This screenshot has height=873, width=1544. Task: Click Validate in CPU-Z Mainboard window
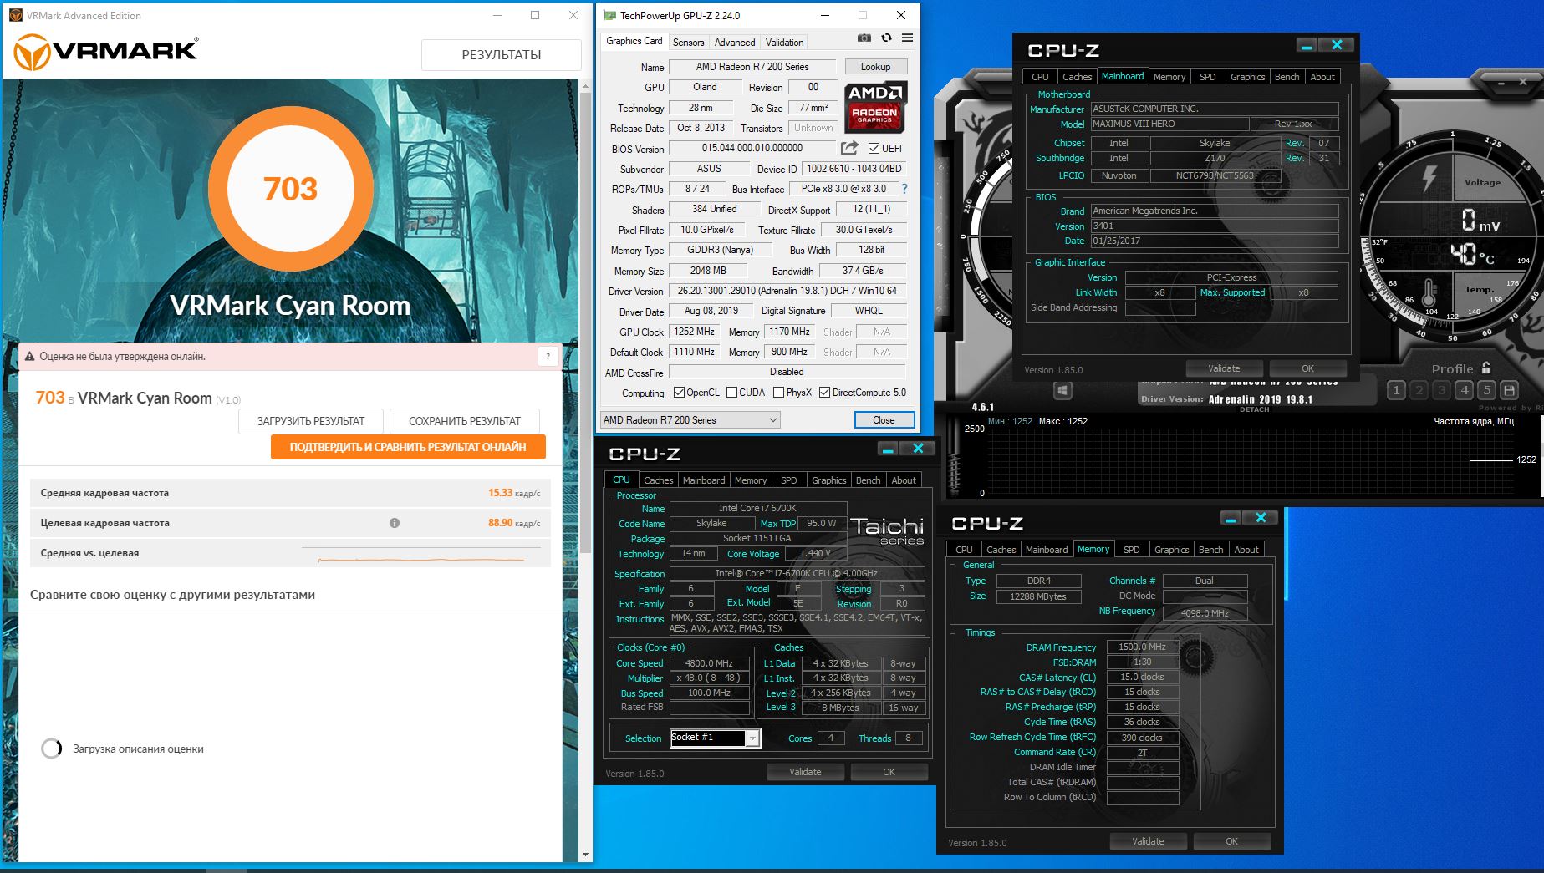pyautogui.click(x=1224, y=368)
